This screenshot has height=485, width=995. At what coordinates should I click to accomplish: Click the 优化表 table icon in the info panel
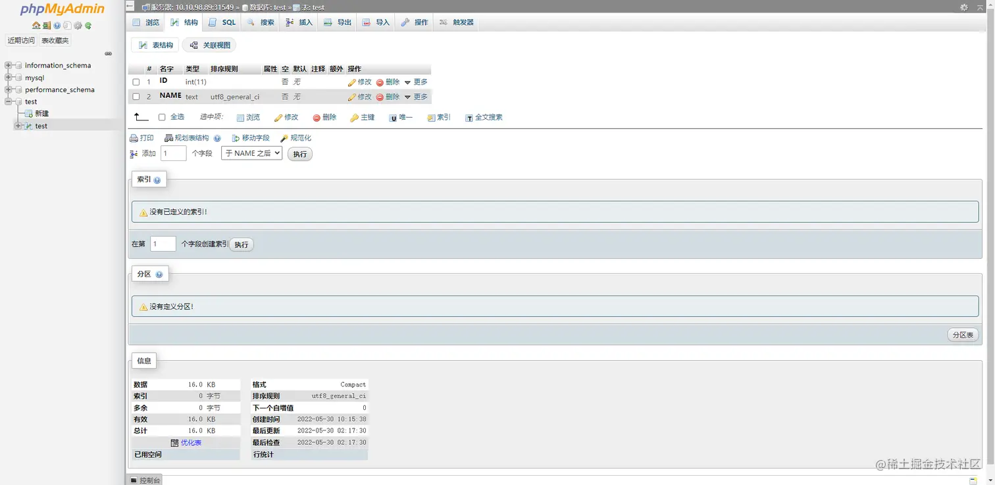point(174,443)
